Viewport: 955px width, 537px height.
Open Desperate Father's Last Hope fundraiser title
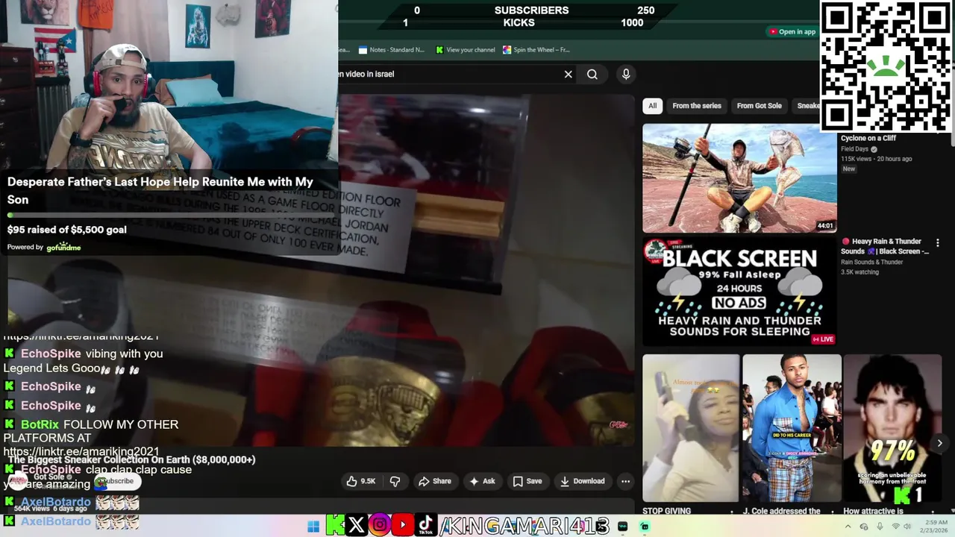[160, 190]
